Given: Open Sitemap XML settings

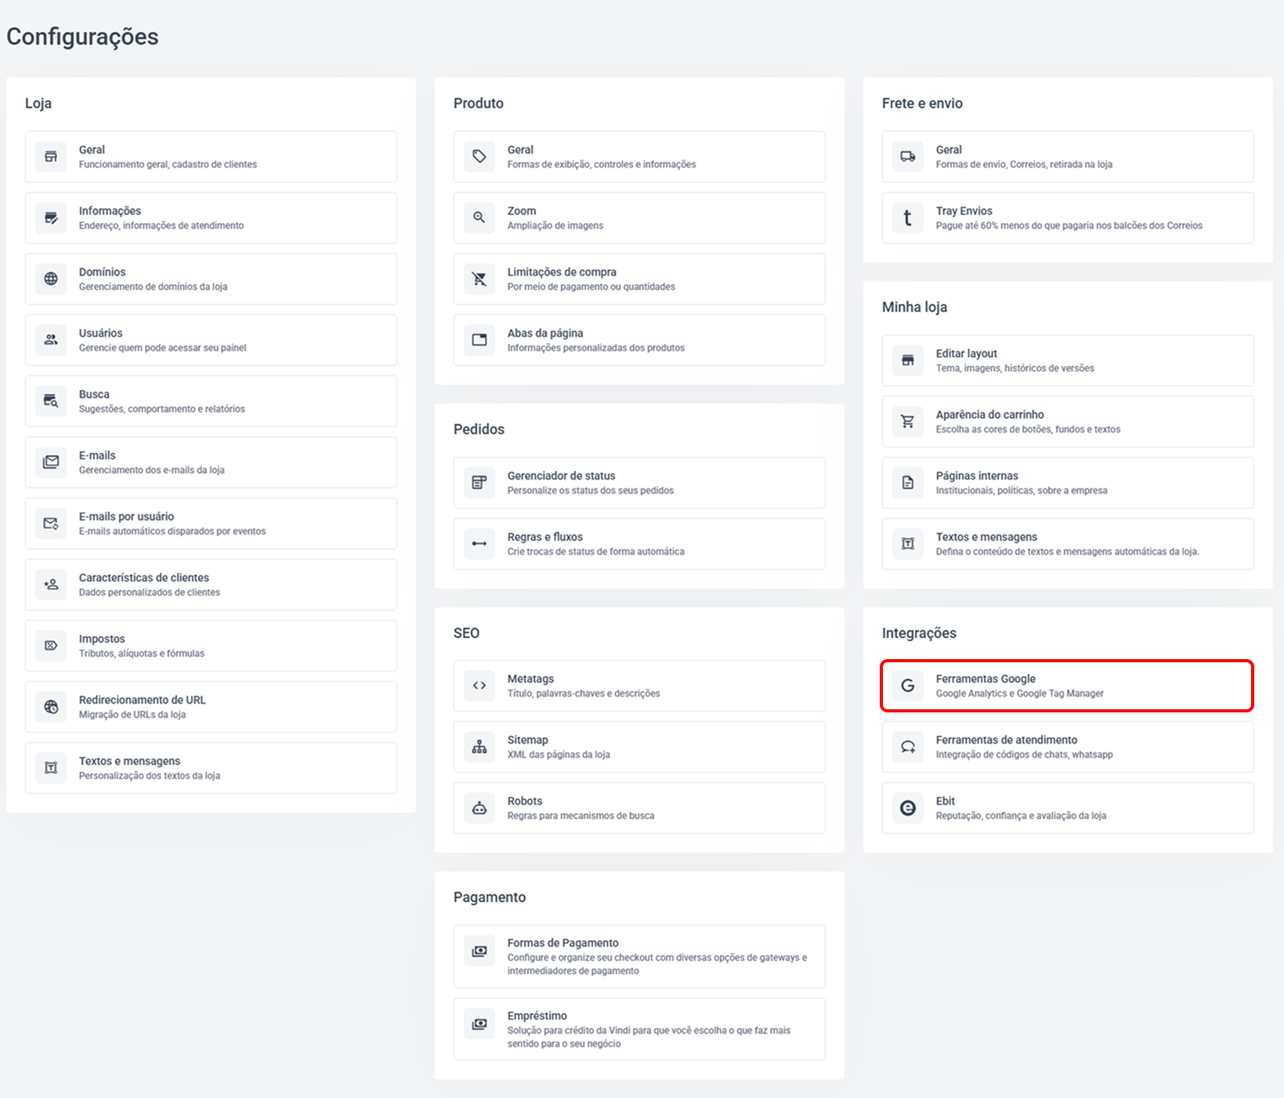Looking at the screenshot, I should coord(639,747).
